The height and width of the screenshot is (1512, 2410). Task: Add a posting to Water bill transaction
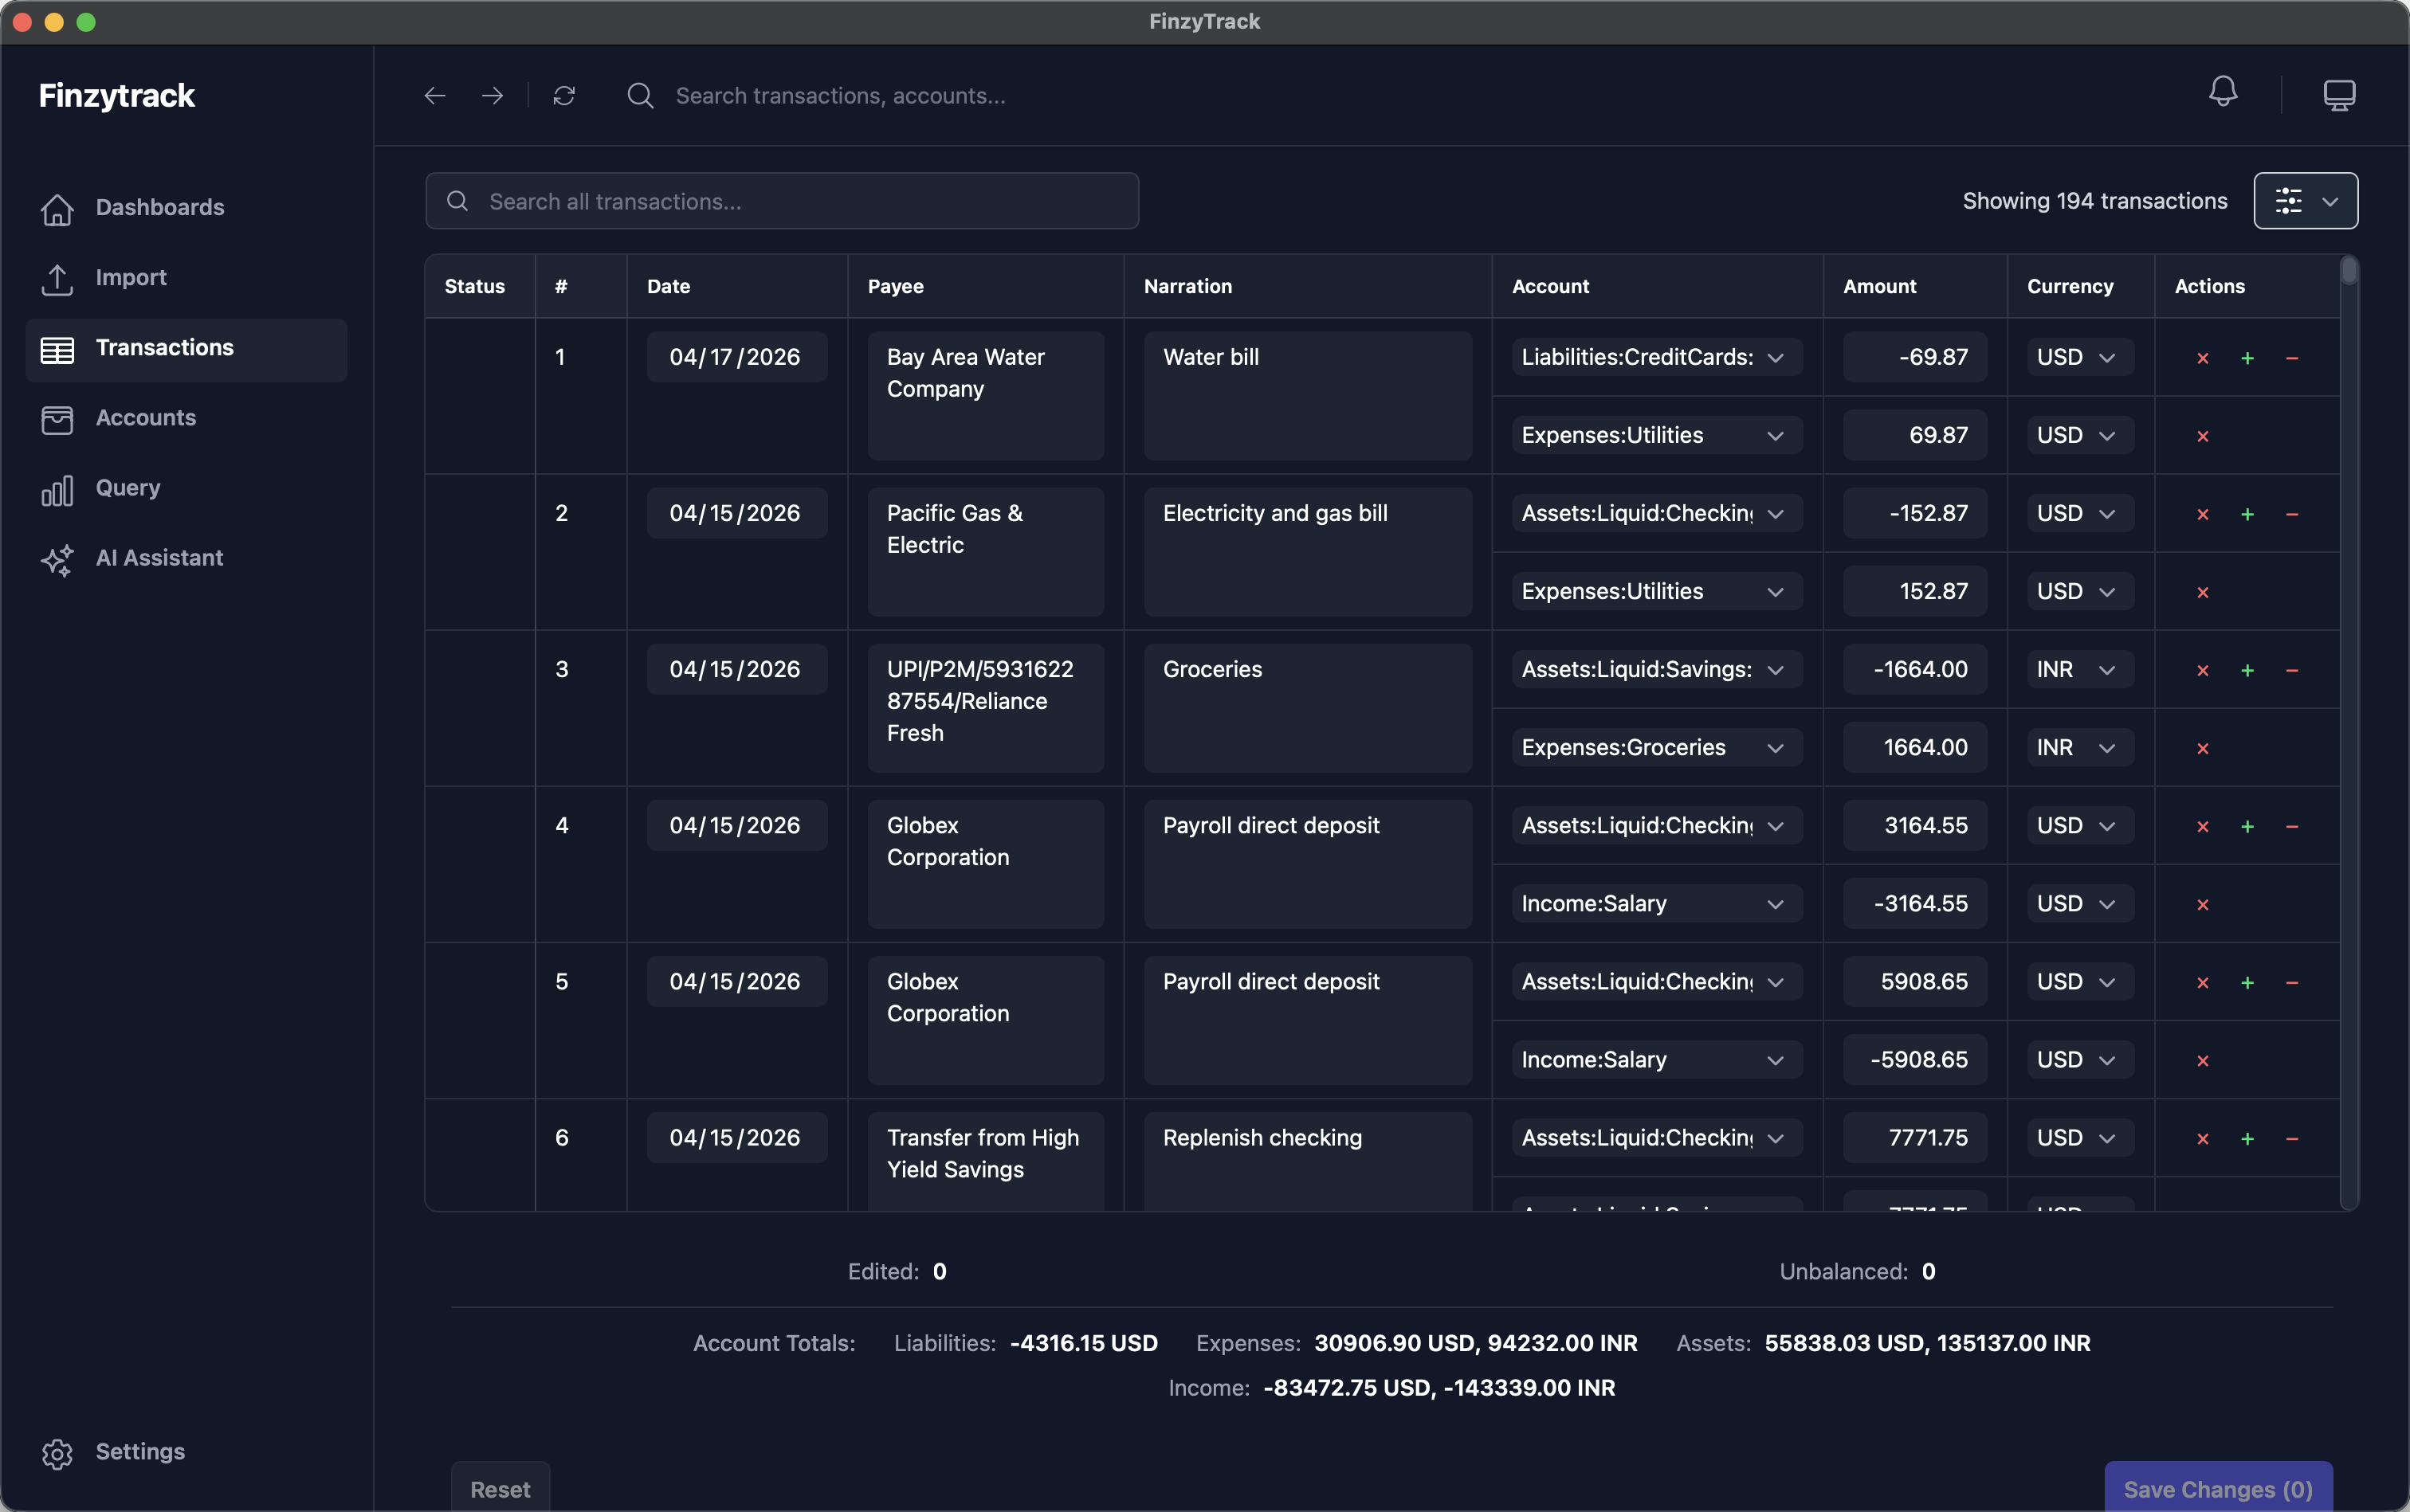(x=2247, y=358)
